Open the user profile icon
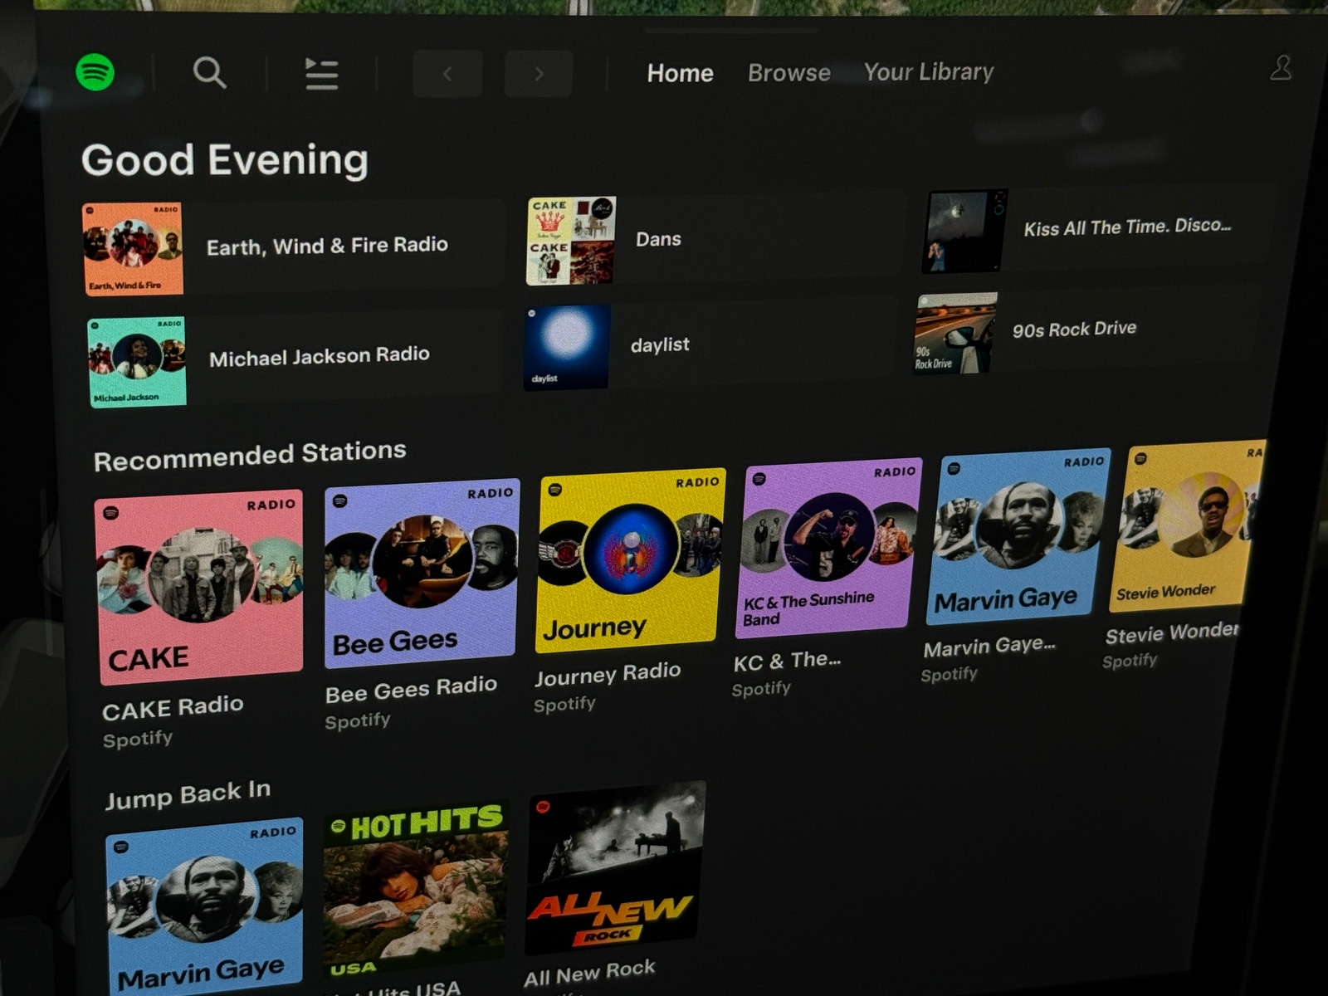1328x996 pixels. tap(1281, 68)
